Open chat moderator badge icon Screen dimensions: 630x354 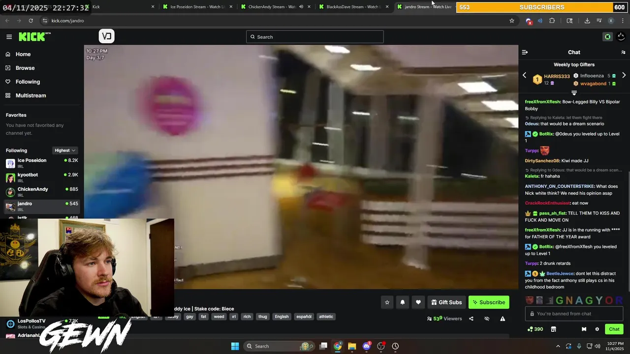584,329
